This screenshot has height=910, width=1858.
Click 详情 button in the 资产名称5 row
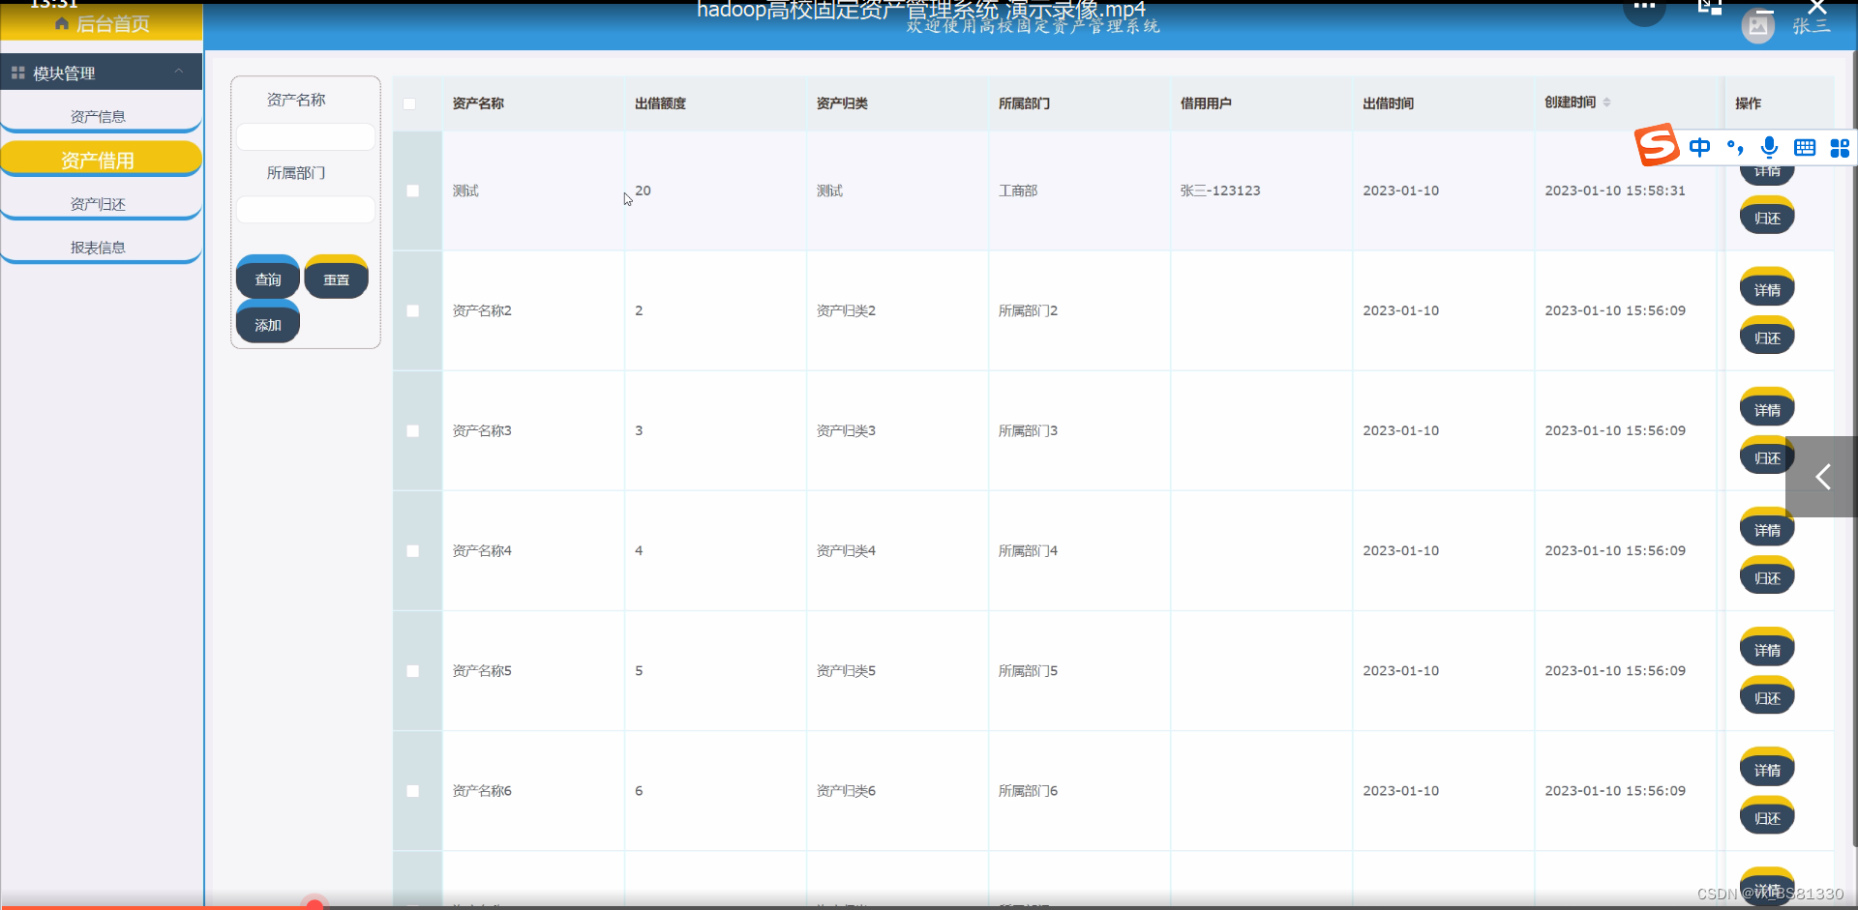(x=1767, y=647)
